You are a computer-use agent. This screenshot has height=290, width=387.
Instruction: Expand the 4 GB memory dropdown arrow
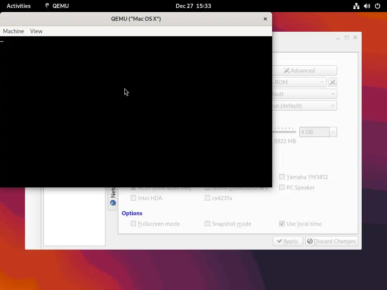point(333,132)
